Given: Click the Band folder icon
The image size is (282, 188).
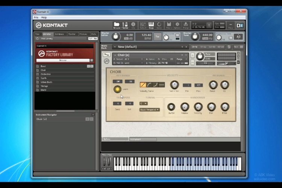Looking at the screenshot, I should (x=38, y=66).
